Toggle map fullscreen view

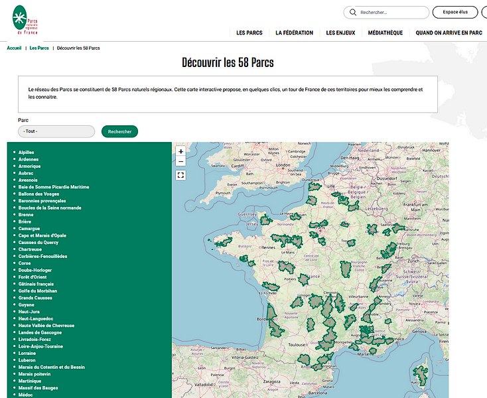pyautogui.click(x=180, y=175)
